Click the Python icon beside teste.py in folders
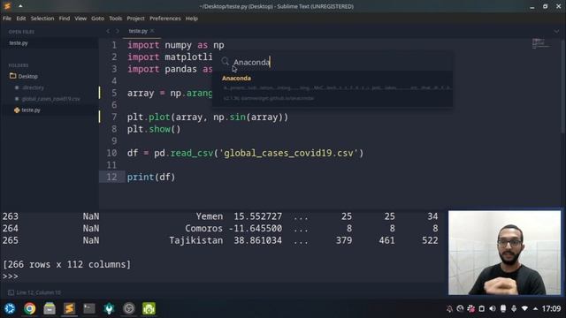 tap(17, 110)
